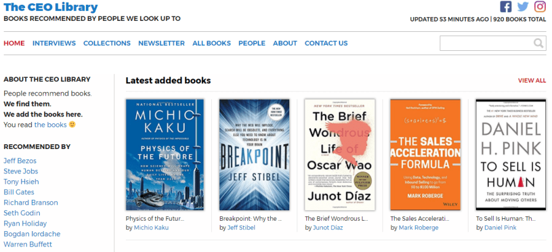Screen dimensions: 552x252
Task: Open author Michio Kaku's link
Action: coord(151,227)
